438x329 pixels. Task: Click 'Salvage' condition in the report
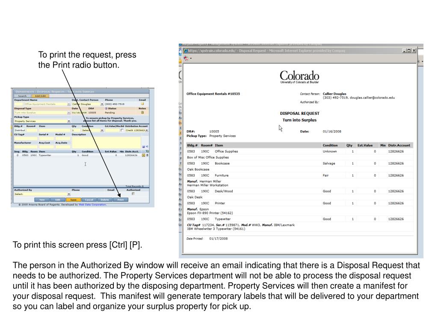[x=329, y=163]
